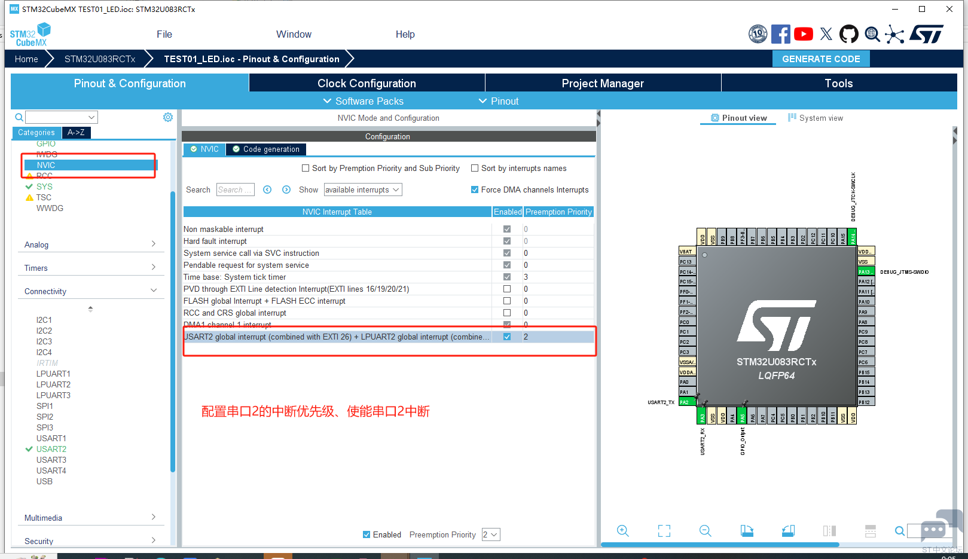Go to Home breadcrumb

point(26,59)
